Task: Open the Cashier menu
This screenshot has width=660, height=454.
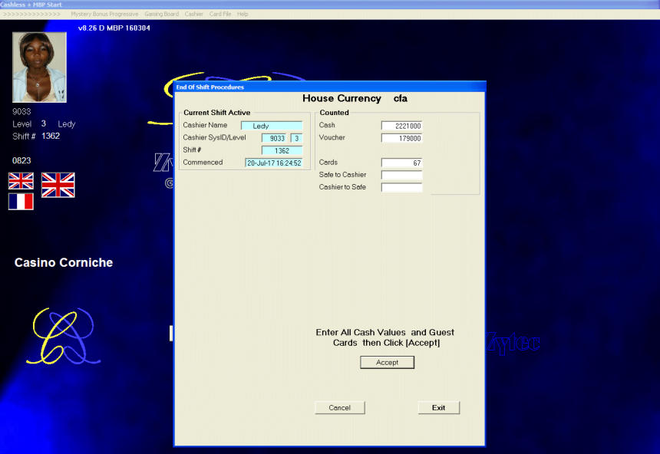Action: click(193, 14)
